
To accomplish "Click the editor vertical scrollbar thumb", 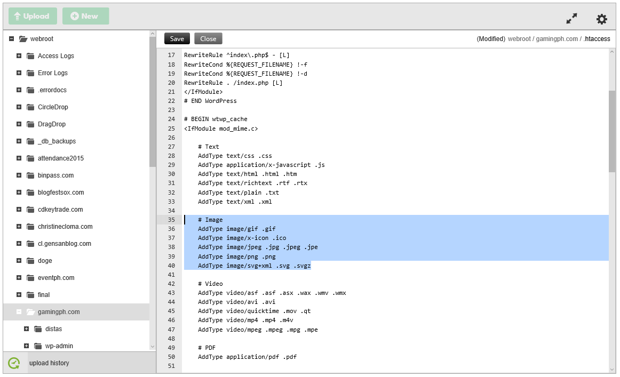I will pyautogui.click(x=612, y=131).
